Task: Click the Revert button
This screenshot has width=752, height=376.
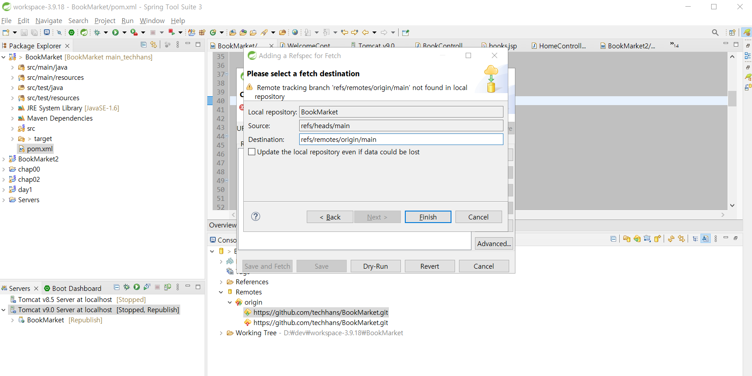Action: click(430, 266)
